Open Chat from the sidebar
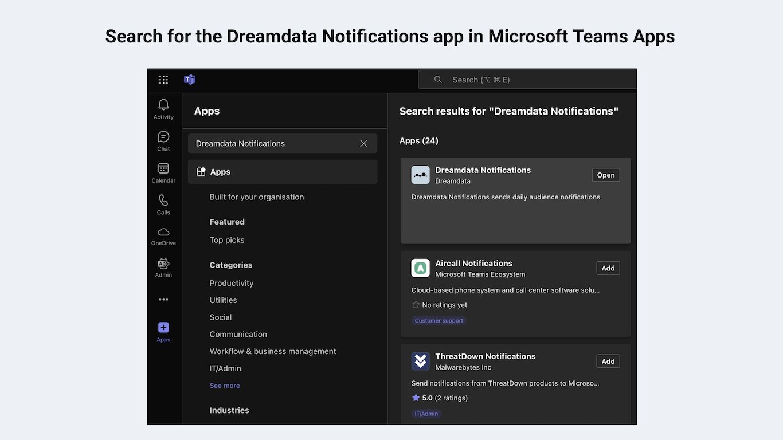 [x=163, y=141]
